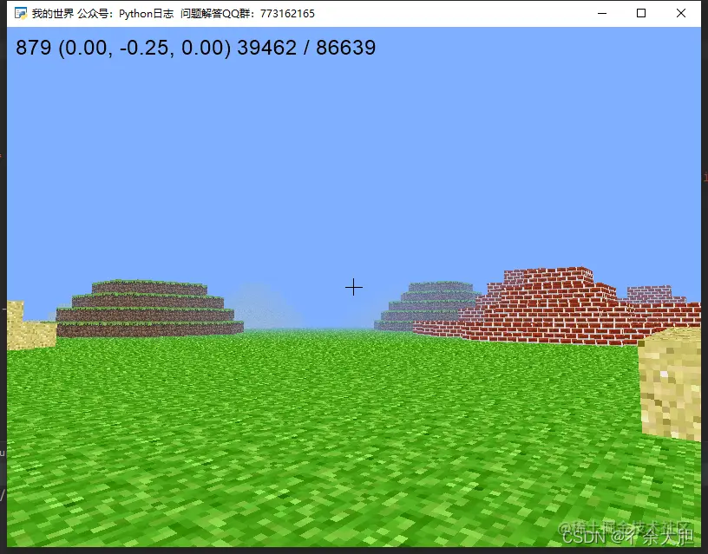Maximize the 我的世界 game window
This screenshot has width=708, height=554.
coord(640,14)
